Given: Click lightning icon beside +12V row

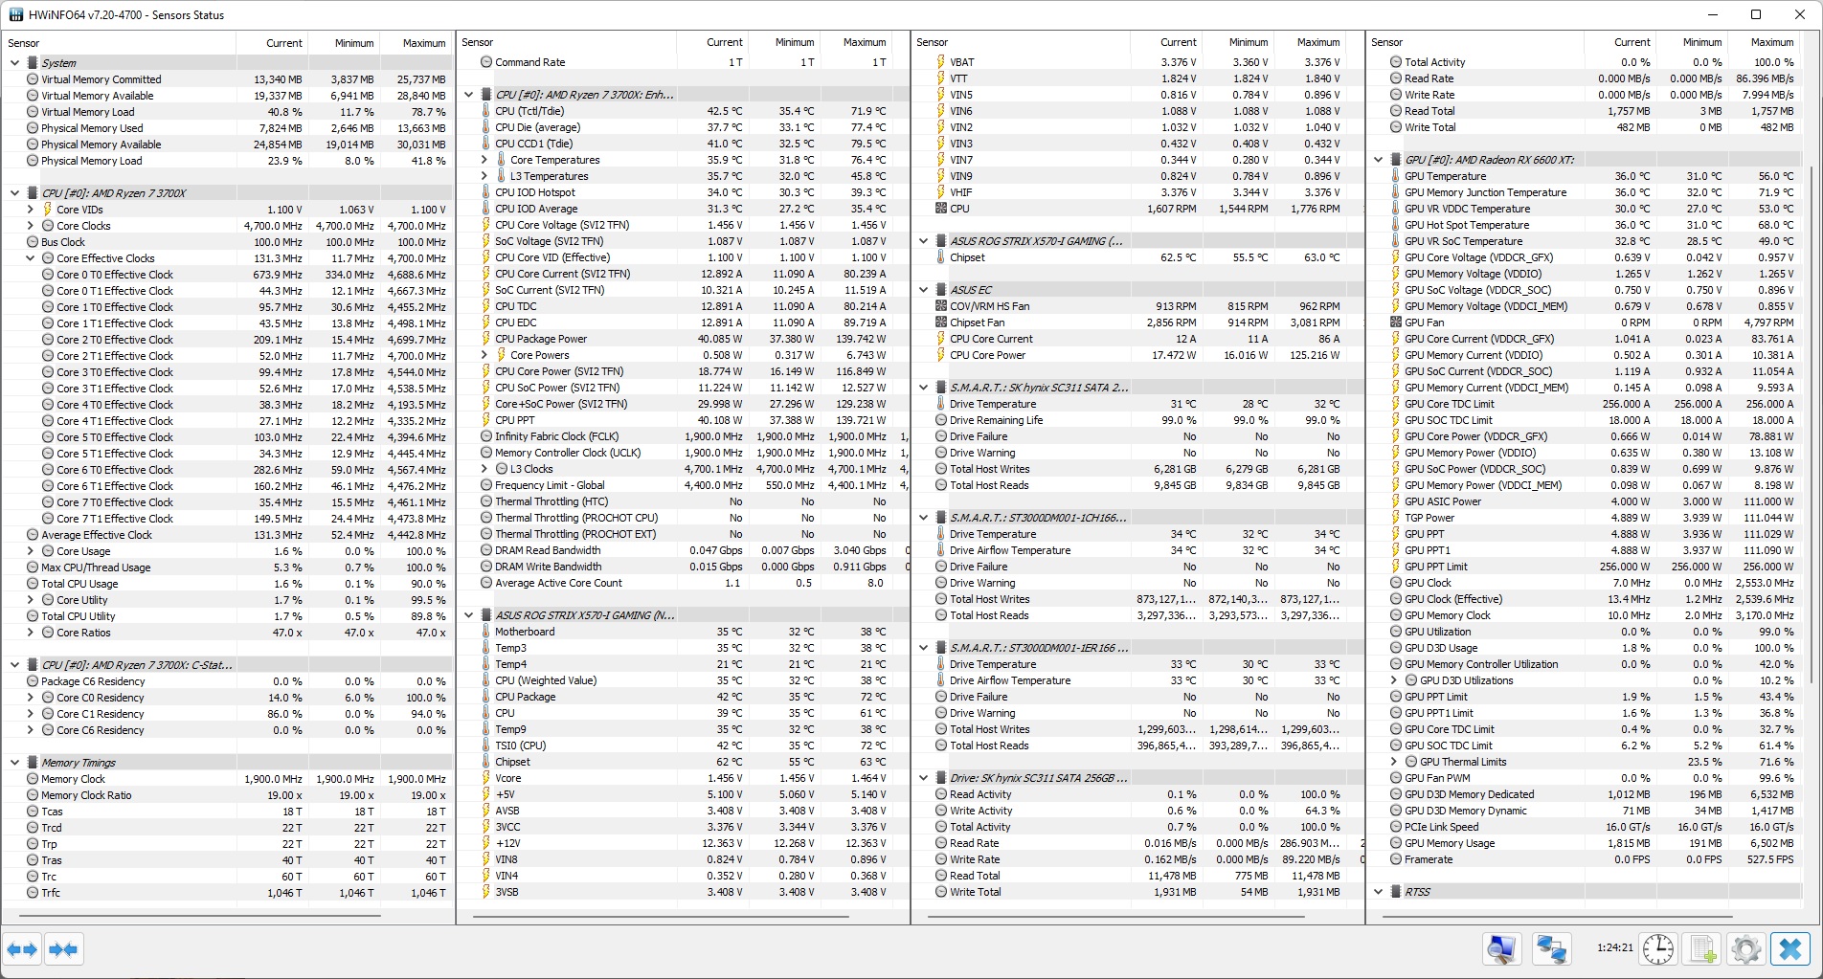Looking at the screenshot, I should pyautogui.click(x=486, y=843).
